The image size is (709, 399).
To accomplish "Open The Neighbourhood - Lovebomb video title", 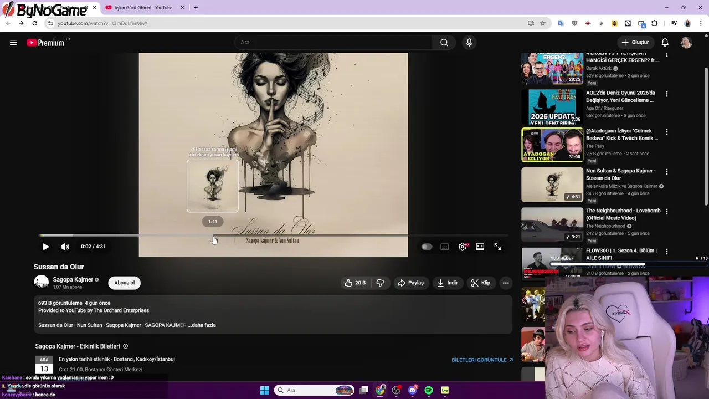I will (x=623, y=214).
